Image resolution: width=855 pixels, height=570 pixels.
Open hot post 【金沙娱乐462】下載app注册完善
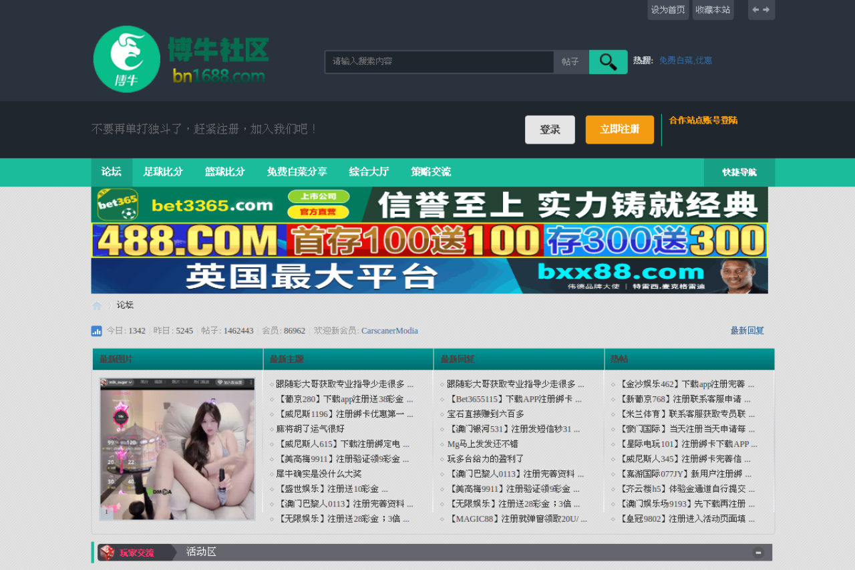coord(686,384)
